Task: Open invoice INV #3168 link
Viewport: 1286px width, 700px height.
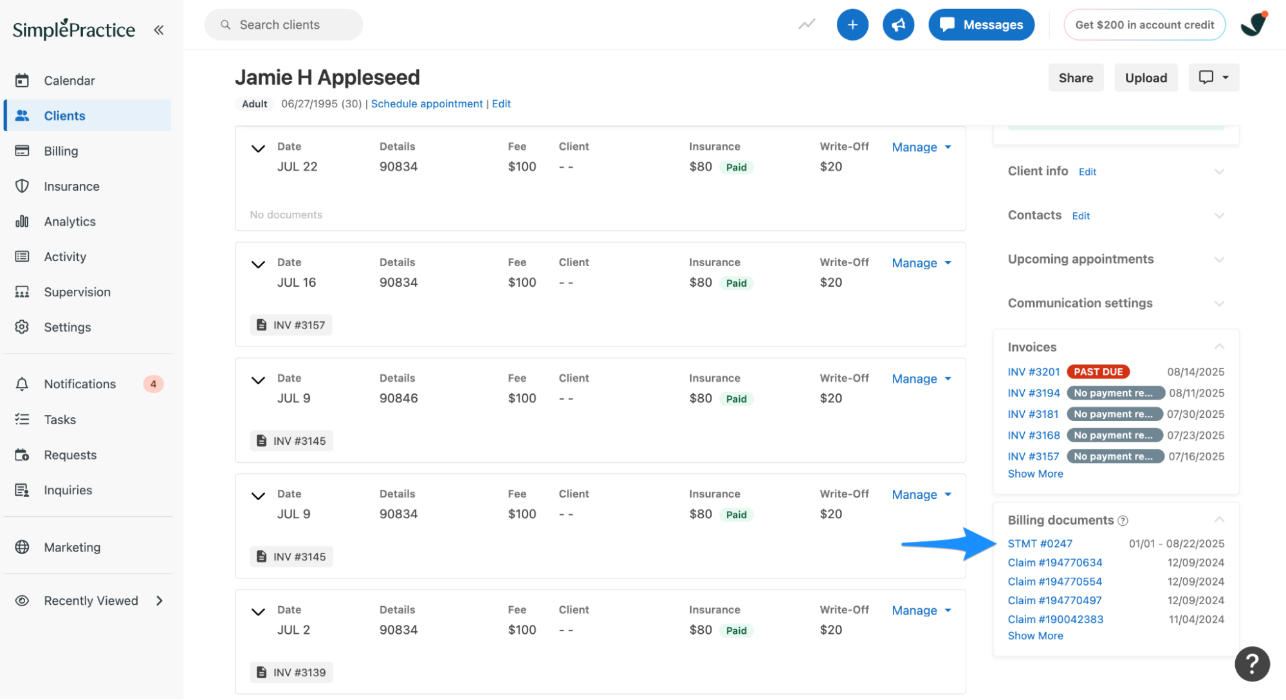Action: pyautogui.click(x=1033, y=435)
